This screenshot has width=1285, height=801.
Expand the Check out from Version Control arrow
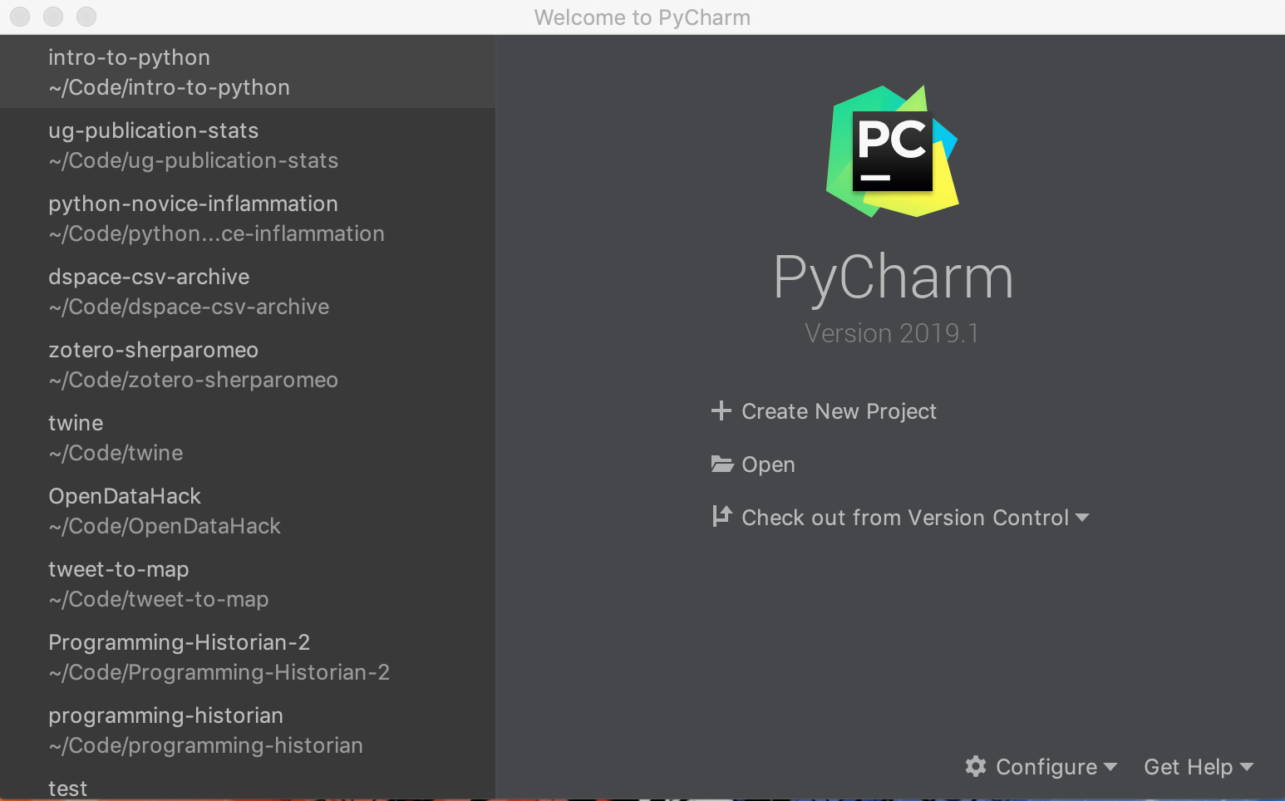1081,518
